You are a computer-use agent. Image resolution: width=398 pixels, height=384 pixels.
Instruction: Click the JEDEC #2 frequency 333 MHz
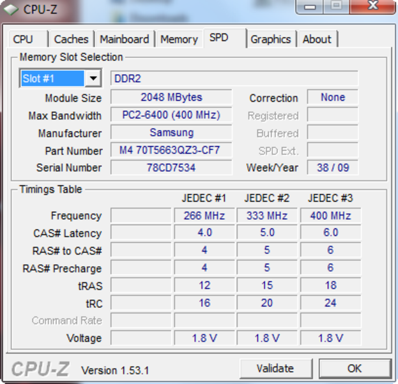tap(267, 216)
